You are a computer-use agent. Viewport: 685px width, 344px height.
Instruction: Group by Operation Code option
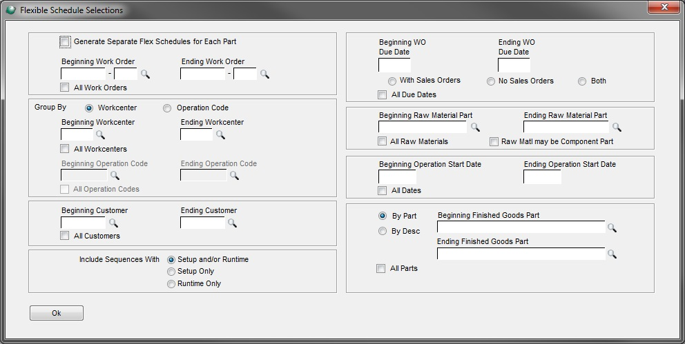tap(167, 108)
